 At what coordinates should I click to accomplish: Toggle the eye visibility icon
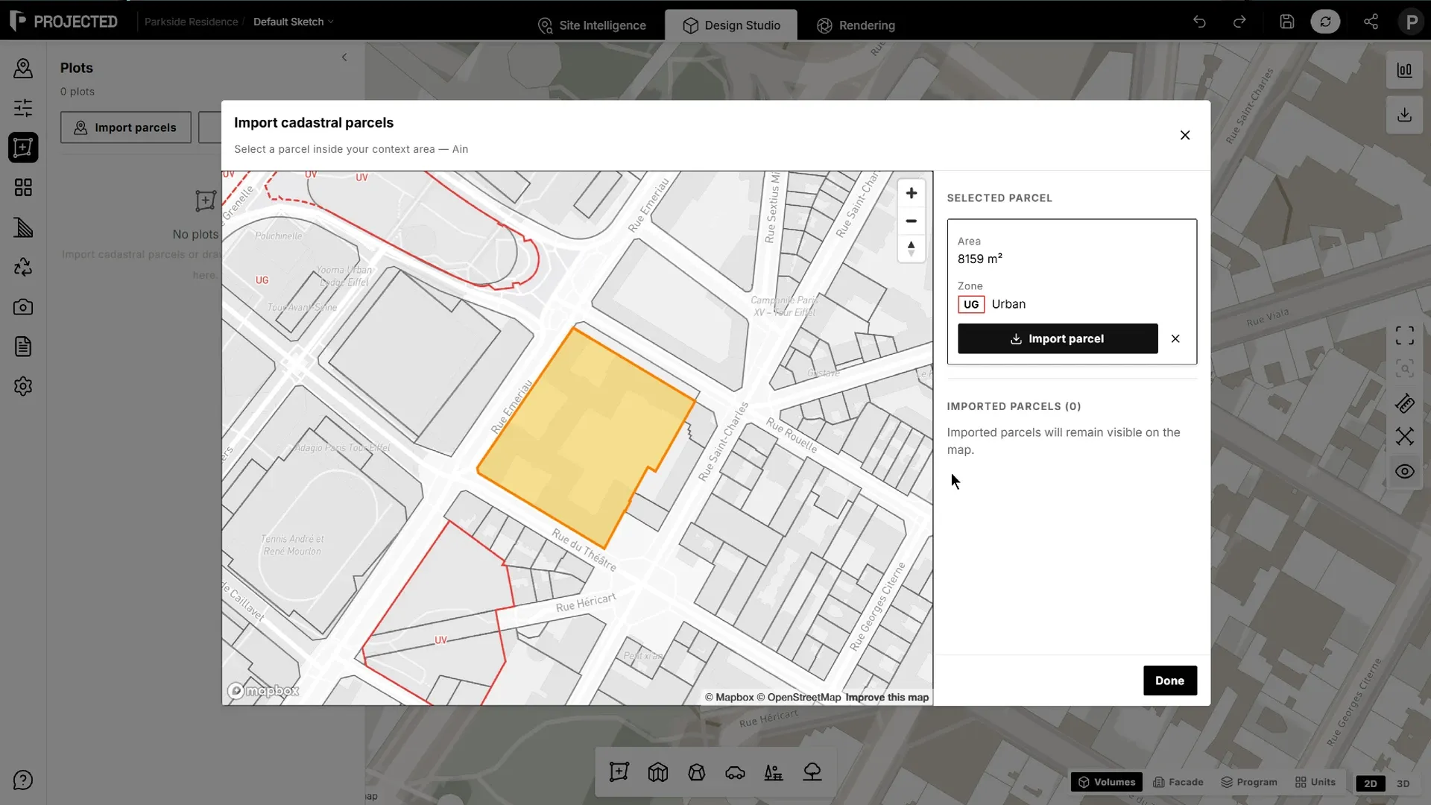point(1405,472)
